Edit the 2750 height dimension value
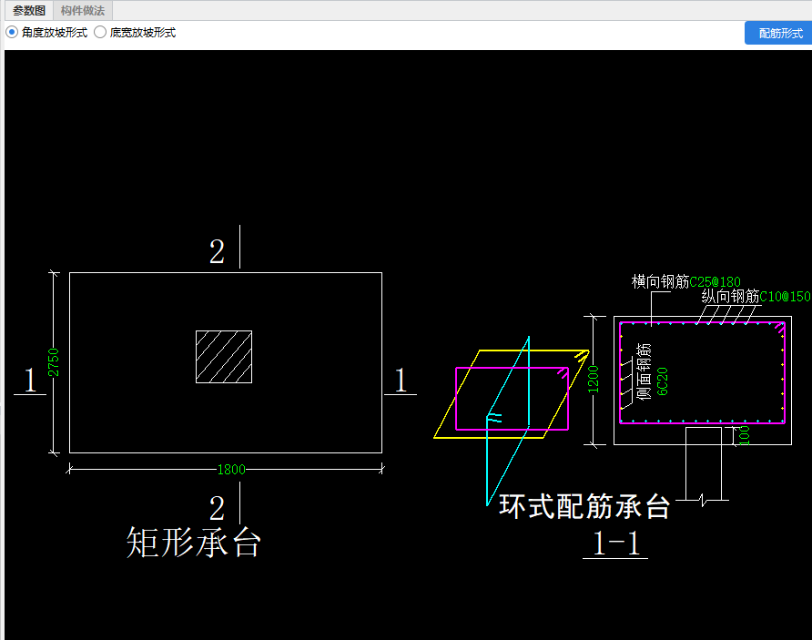812x640 pixels. click(54, 362)
